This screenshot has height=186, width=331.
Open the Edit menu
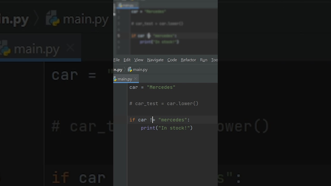[x=127, y=60]
